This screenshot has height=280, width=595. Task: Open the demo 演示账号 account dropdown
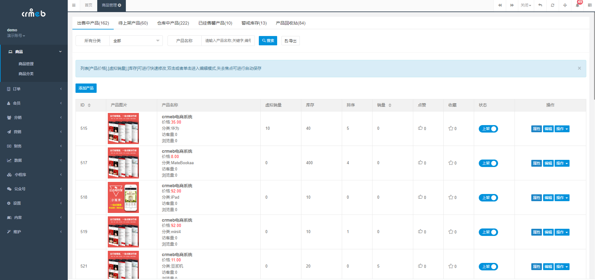(16, 33)
